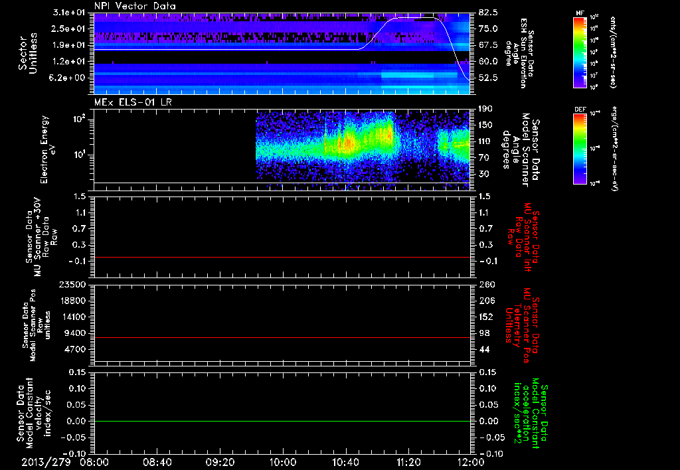Click the "260" telemetry tick value
This screenshot has width=680, height=470.
[x=485, y=285]
